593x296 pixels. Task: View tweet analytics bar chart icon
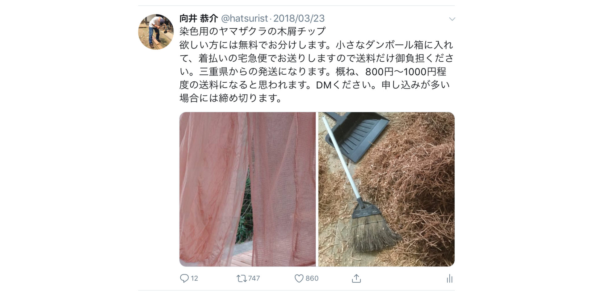click(449, 279)
